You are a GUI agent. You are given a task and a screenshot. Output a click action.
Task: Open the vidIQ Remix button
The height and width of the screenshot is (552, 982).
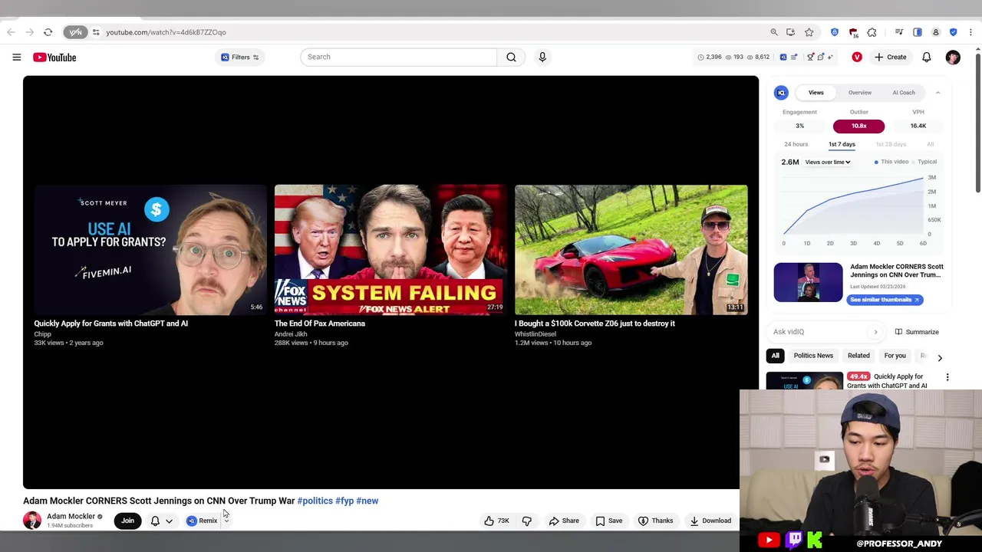pyautogui.click(x=203, y=521)
